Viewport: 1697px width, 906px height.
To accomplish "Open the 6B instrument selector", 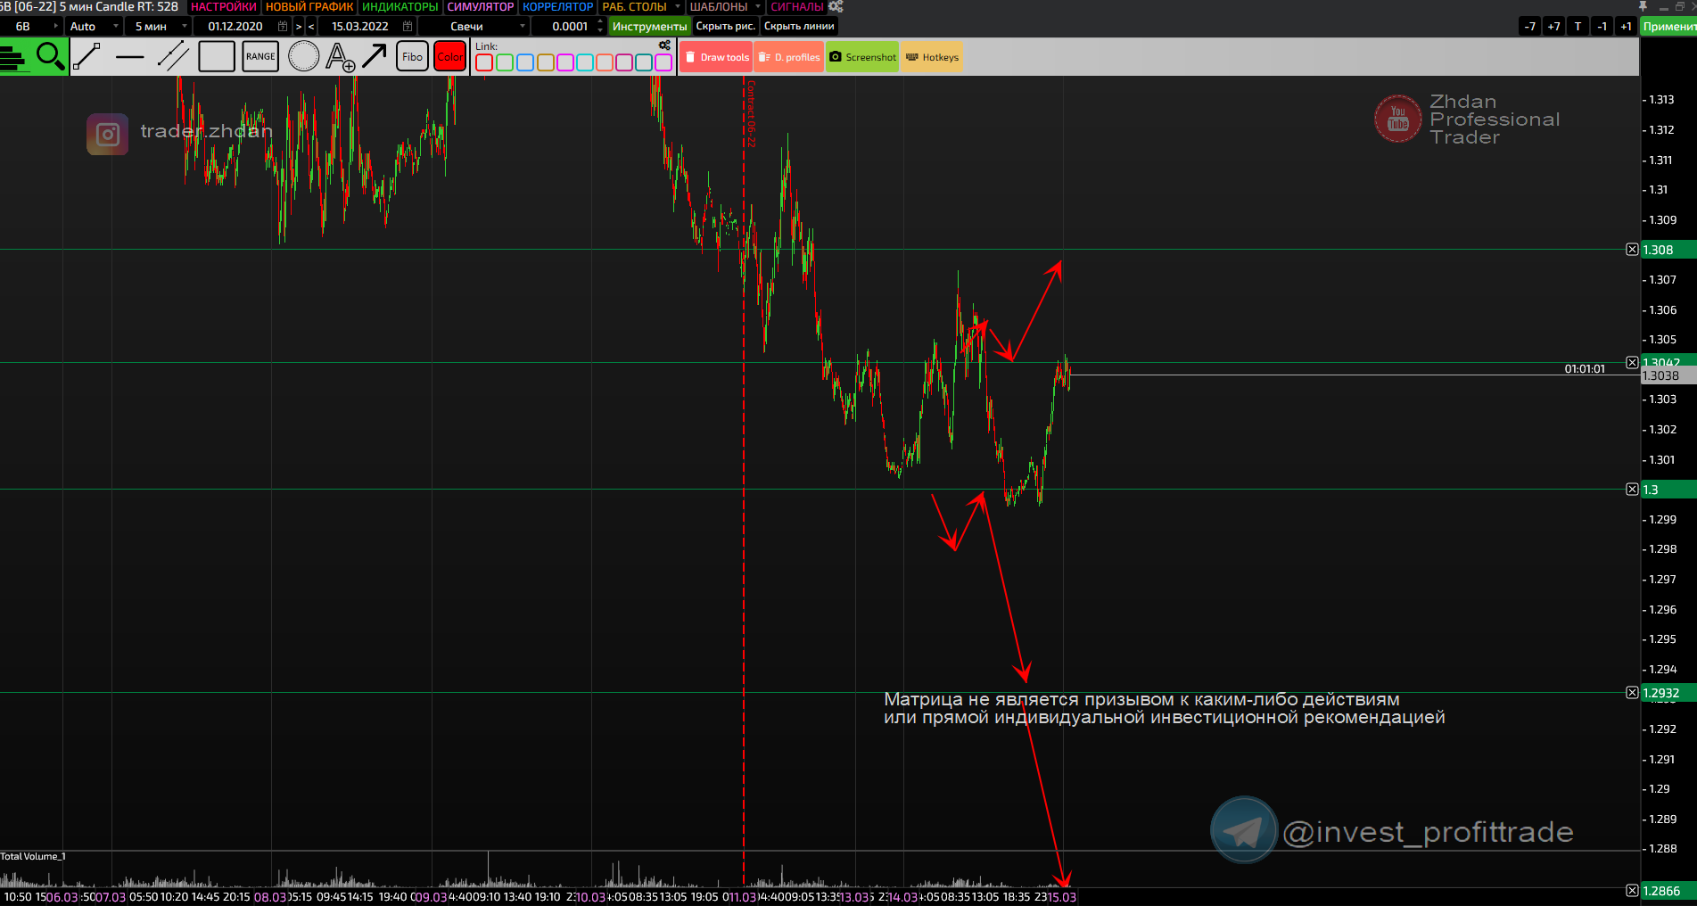I will pos(30,27).
